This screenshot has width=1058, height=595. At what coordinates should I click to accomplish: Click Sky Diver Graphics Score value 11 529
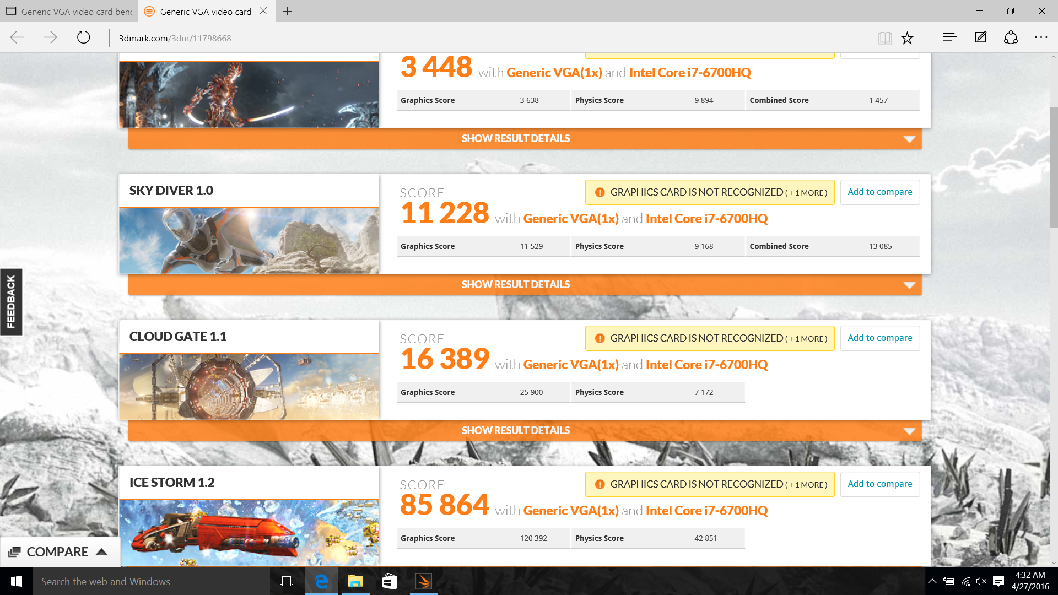[x=531, y=246]
